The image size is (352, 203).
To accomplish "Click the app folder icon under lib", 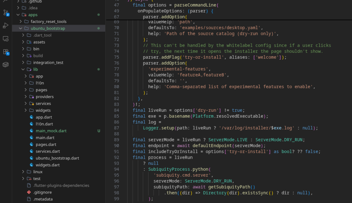I will click(x=32, y=76).
